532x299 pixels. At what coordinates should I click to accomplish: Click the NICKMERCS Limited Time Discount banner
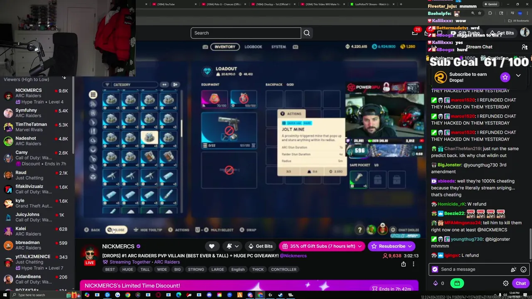249,286
